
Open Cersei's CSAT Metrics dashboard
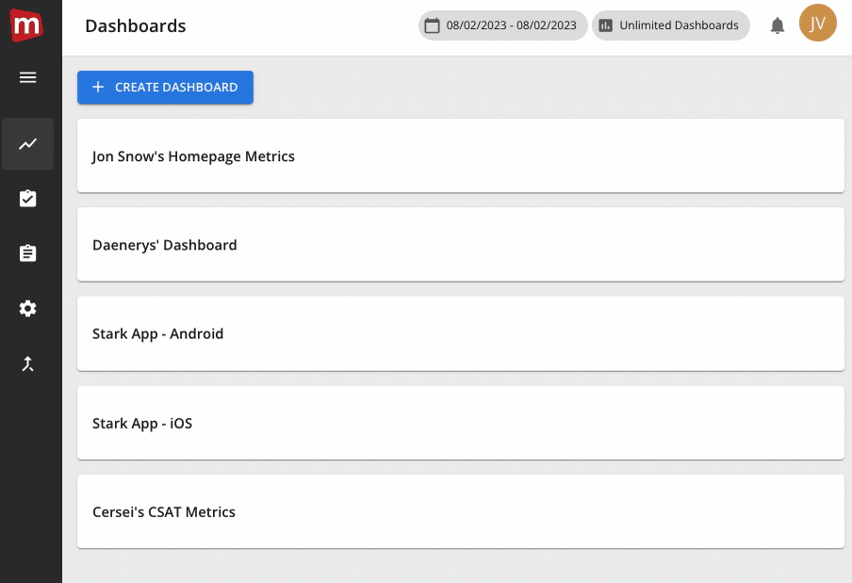(460, 511)
